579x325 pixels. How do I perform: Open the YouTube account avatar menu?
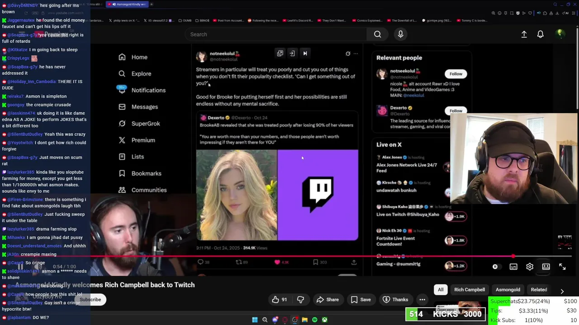point(560,34)
